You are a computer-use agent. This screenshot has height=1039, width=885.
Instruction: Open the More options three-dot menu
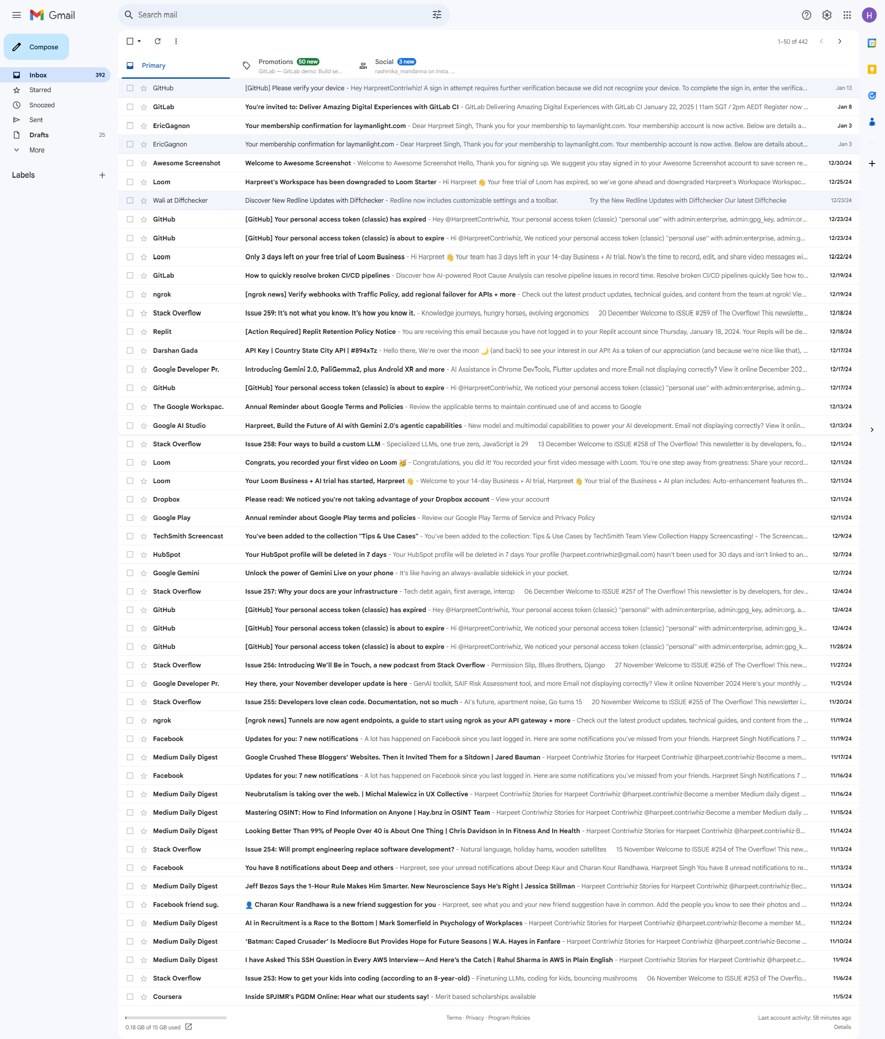point(176,41)
